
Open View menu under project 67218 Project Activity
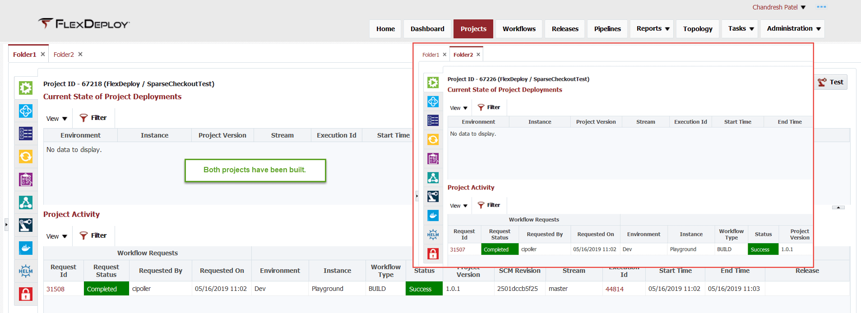click(x=57, y=236)
